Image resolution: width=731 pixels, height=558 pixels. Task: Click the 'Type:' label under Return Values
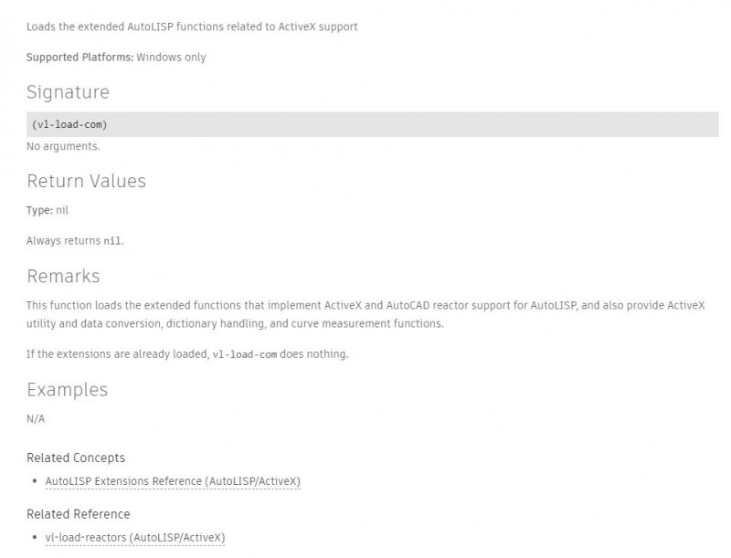click(39, 210)
